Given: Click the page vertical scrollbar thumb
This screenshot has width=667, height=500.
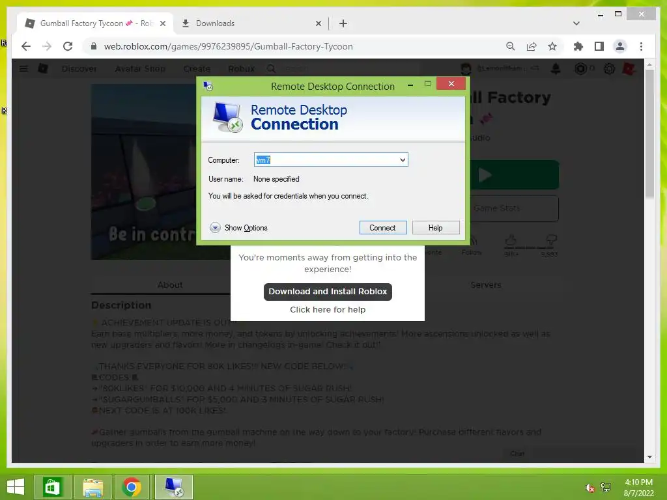Looking at the screenshot, I should pyautogui.click(x=649, y=133).
